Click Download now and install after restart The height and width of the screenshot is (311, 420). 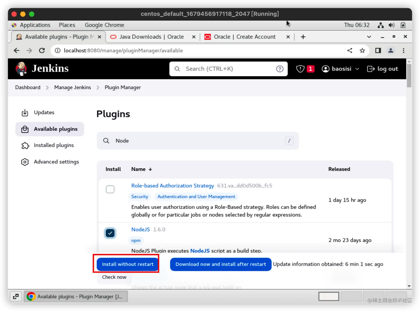(221, 264)
